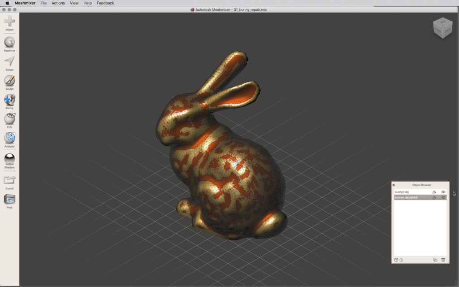Click the Export icon in sidebar

tap(9, 180)
